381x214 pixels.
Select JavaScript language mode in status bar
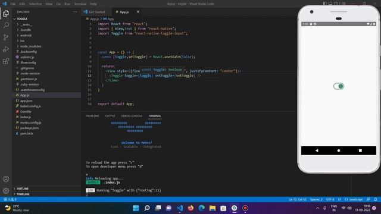(354, 200)
